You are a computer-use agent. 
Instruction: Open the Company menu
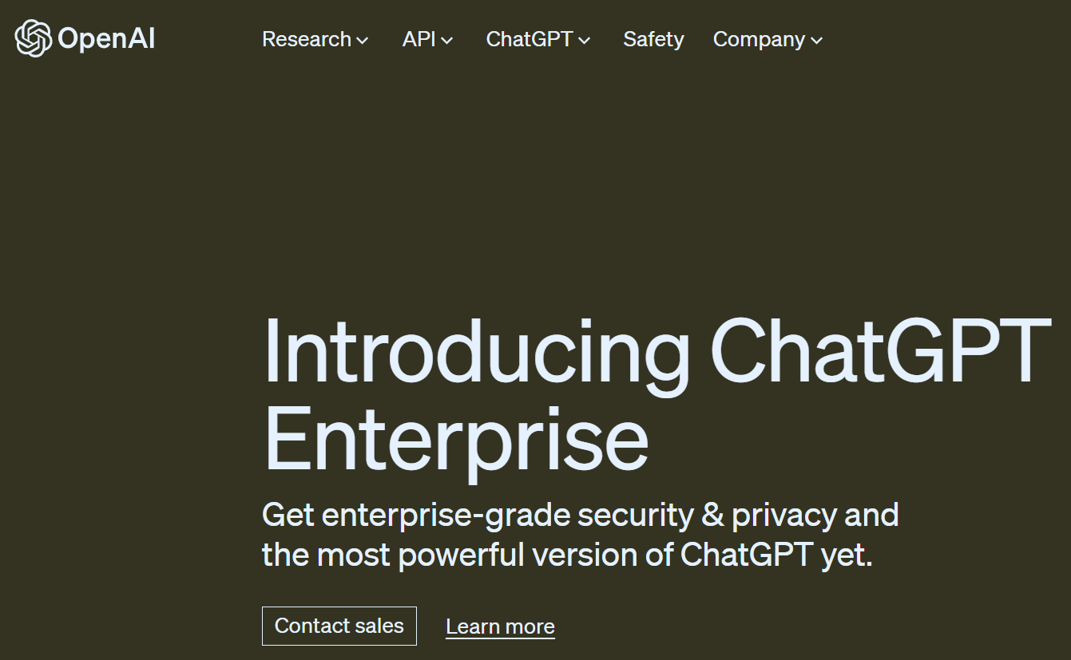759,39
